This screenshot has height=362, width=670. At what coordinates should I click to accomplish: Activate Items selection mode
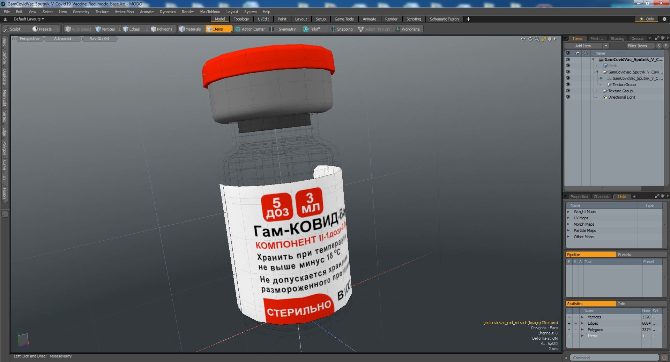coord(218,29)
